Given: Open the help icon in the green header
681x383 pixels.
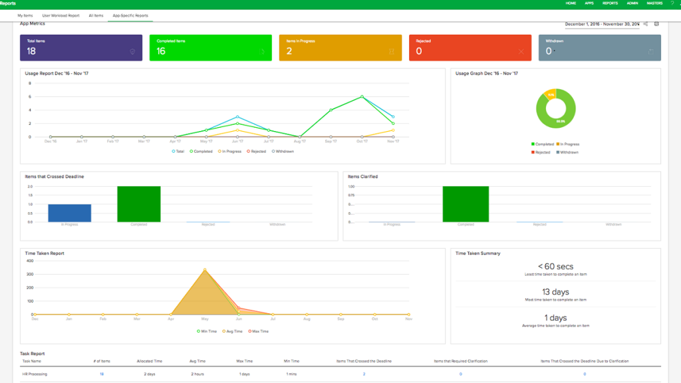Looking at the screenshot, I should 674,3.
